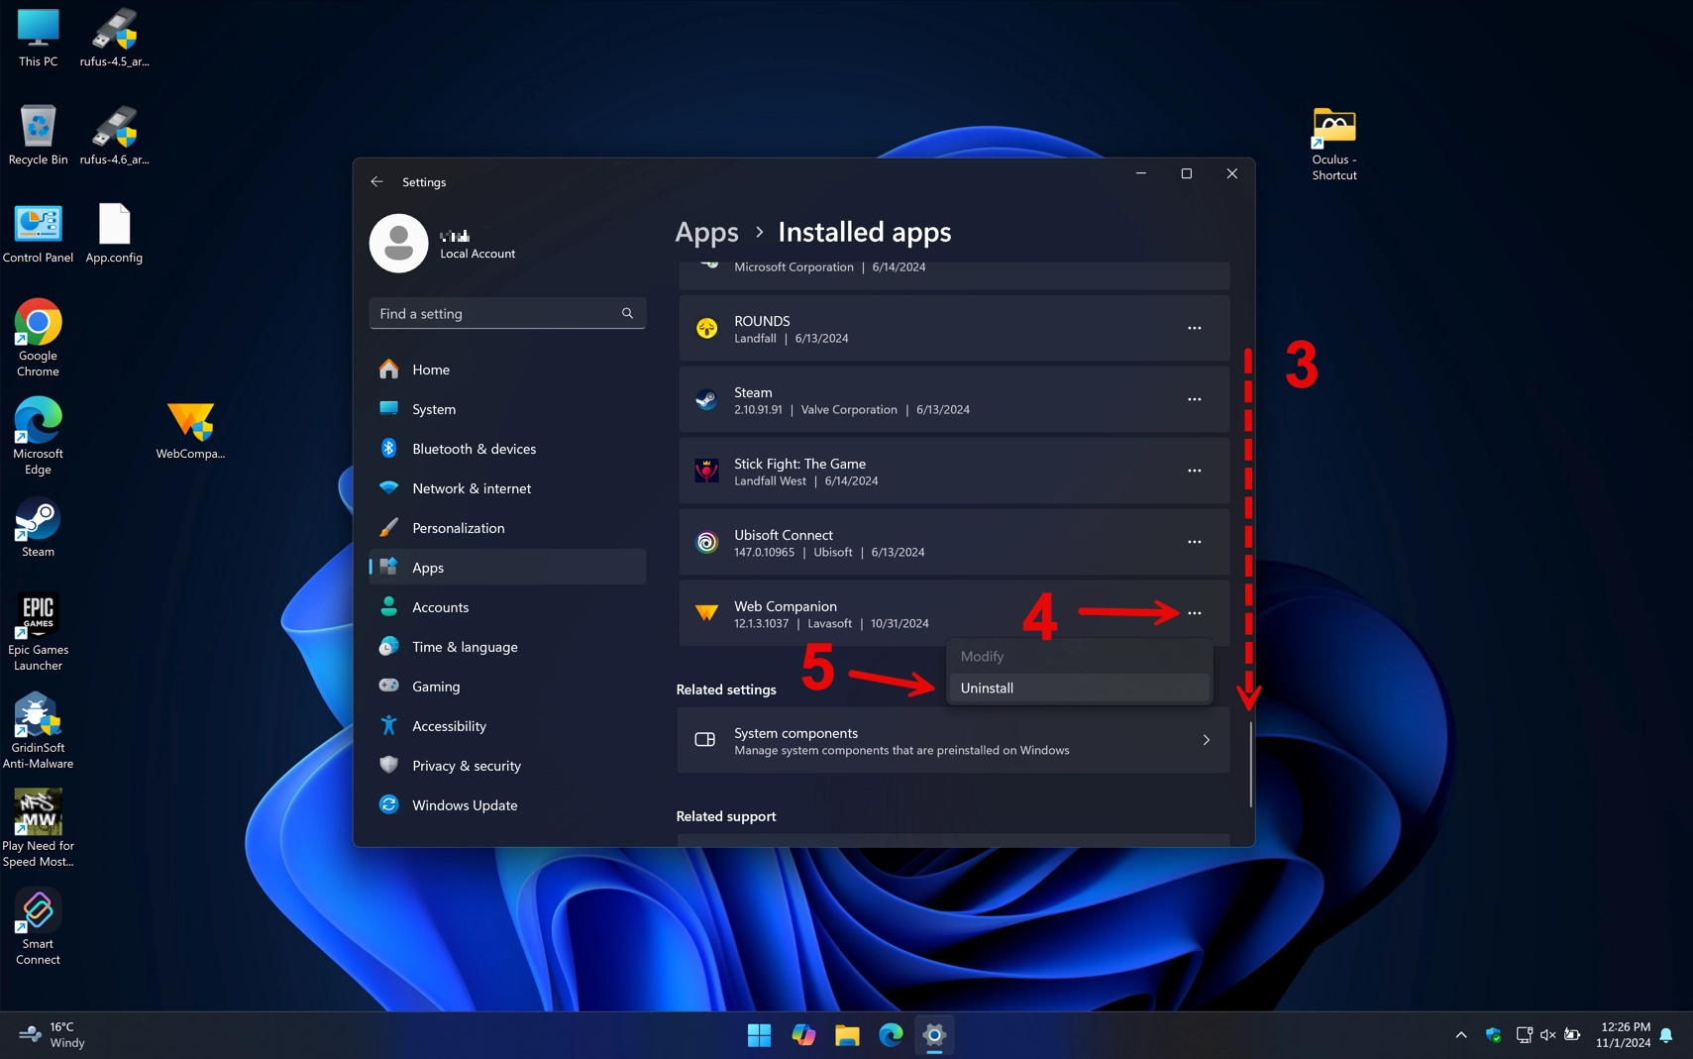This screenshot has width=1693, height=1059.
Task: Open Steam from the desktop
Action: (38, 520)
